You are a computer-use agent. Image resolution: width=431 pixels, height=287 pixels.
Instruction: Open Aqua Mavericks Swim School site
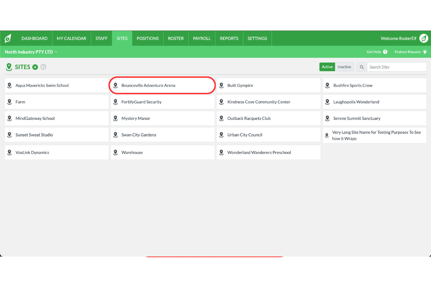tap(57, 85)
